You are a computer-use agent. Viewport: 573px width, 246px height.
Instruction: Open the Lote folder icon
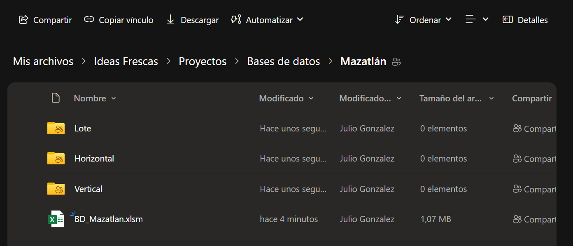pos(56,128)
